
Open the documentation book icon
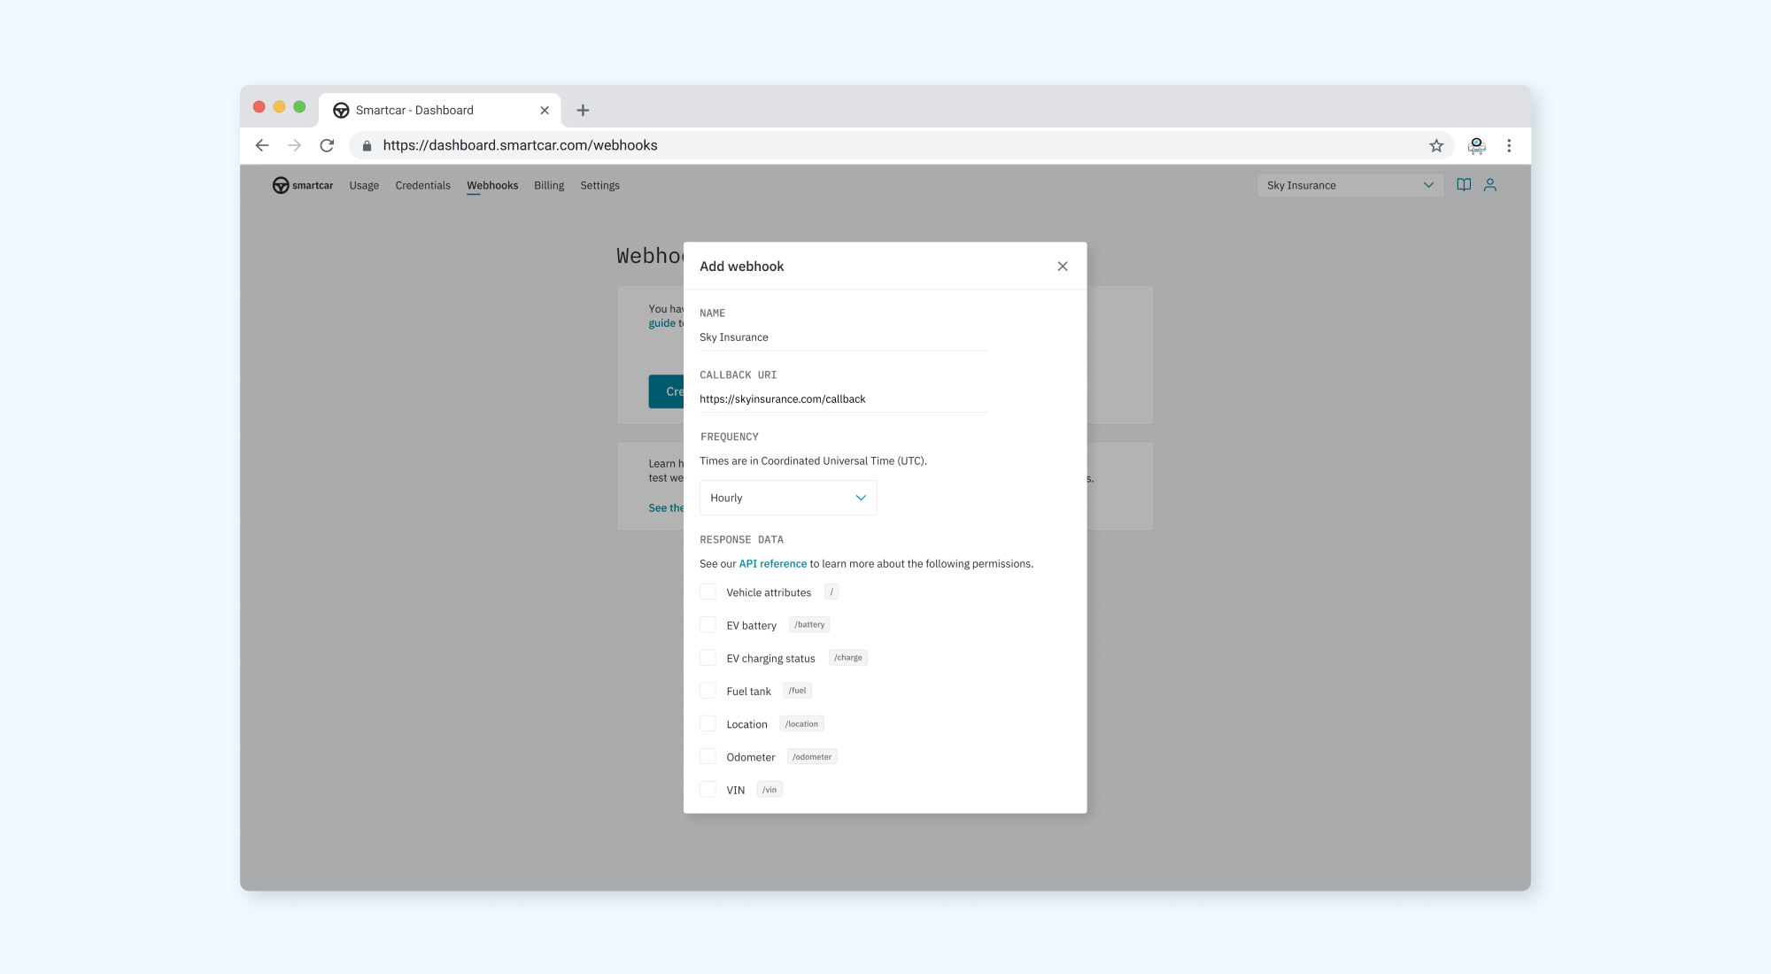click(x=1464, y=185)
